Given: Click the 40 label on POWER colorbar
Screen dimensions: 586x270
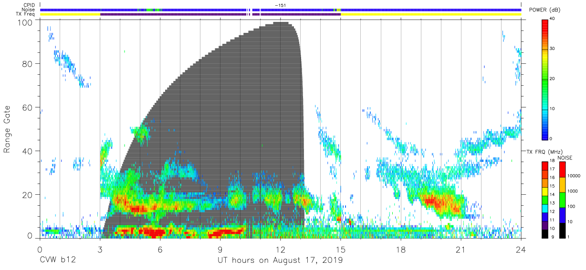Looking at the screenshot, I should (x=552, y=19).
